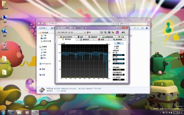Open Pictures library in Explorer sidebar
This screenshot has width=184, height=115.
point(43,55)
